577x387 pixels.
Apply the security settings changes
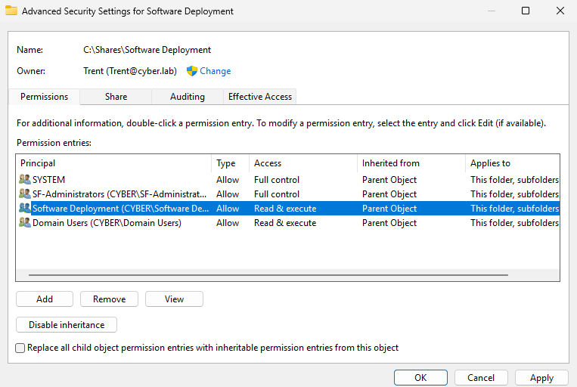[x=541, y=378]
